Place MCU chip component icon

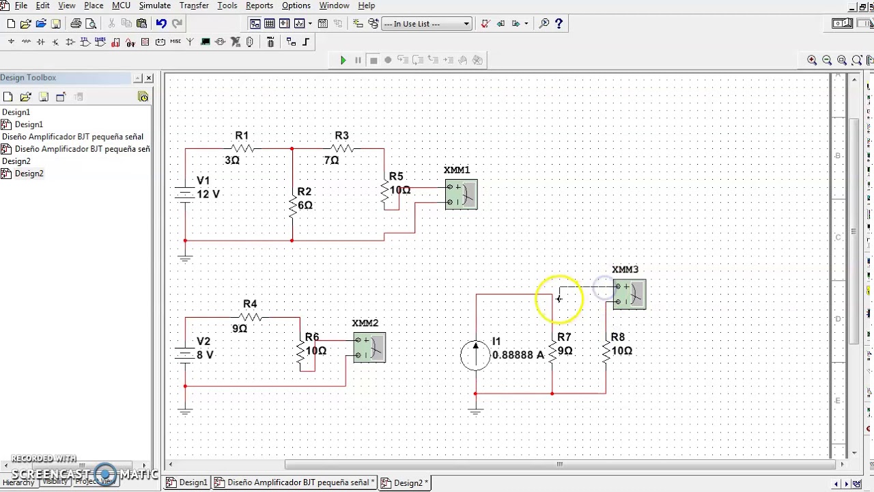[x=270, y=42]
